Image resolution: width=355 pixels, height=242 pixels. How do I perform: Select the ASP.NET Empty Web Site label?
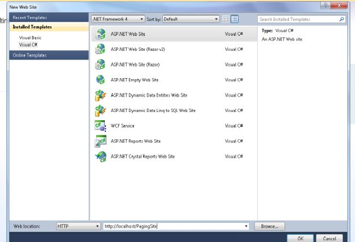point(134,80)
